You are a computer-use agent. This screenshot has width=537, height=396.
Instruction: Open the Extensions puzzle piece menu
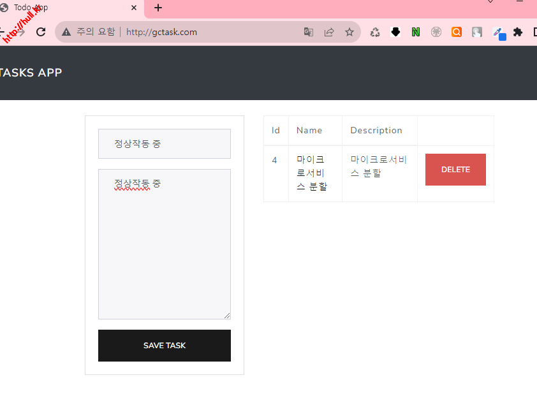pos(518,32)
